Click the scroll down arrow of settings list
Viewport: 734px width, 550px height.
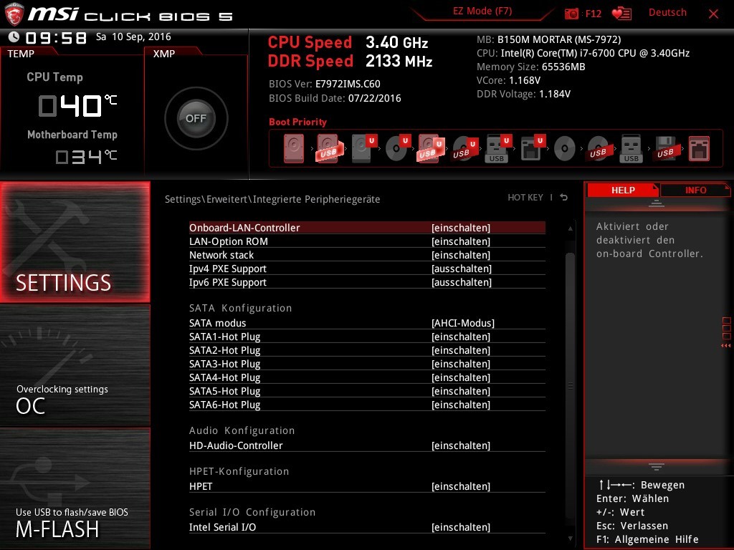(x=570, y=539)
